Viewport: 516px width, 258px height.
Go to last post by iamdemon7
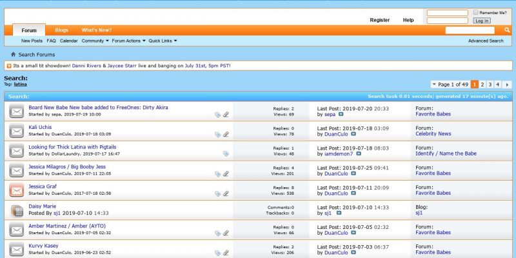pos(359,154)
